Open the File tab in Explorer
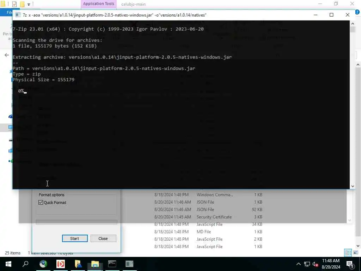361x271 pixels. pos(10,12)
